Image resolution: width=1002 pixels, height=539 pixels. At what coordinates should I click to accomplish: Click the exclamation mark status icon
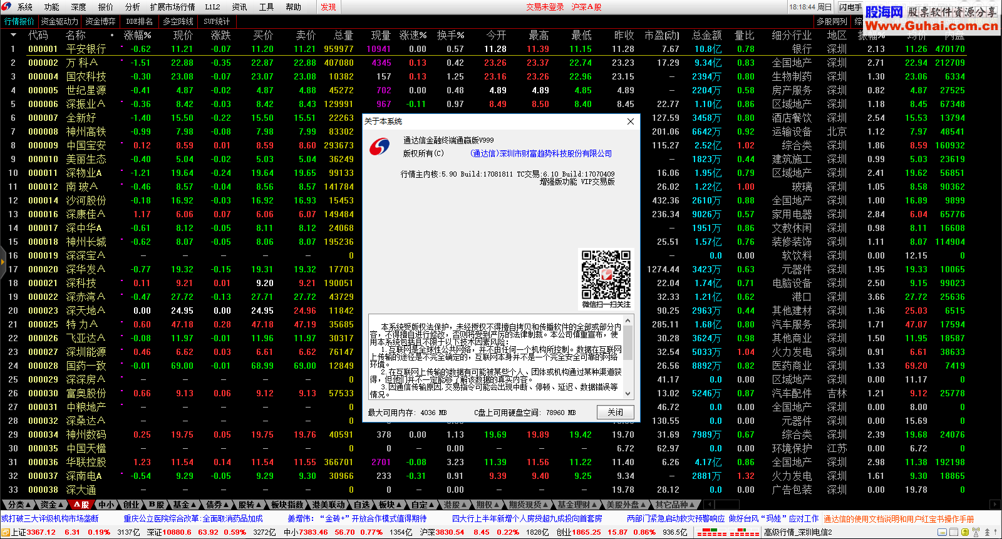coord(995,532)
